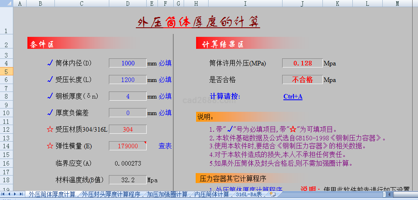
Task: Switch to 外压封头厚度计算程序 sheet tab
Action: [x=111, y=194]
